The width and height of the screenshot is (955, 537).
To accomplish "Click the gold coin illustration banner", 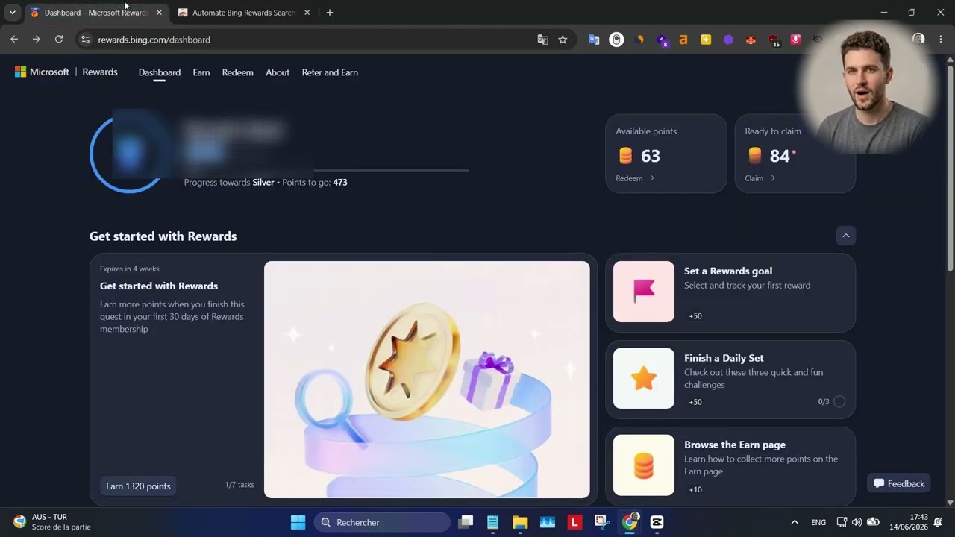I will tap(427, 379).
